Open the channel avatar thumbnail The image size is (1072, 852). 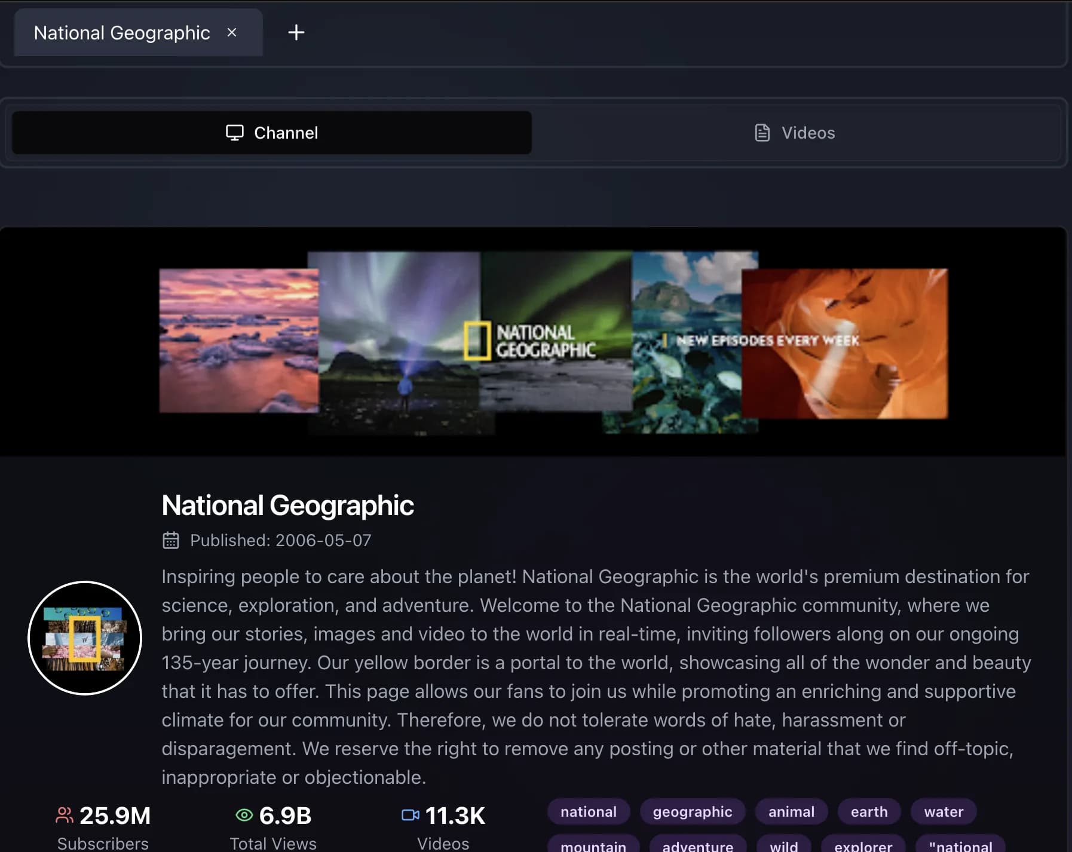[x=85, y=637]
